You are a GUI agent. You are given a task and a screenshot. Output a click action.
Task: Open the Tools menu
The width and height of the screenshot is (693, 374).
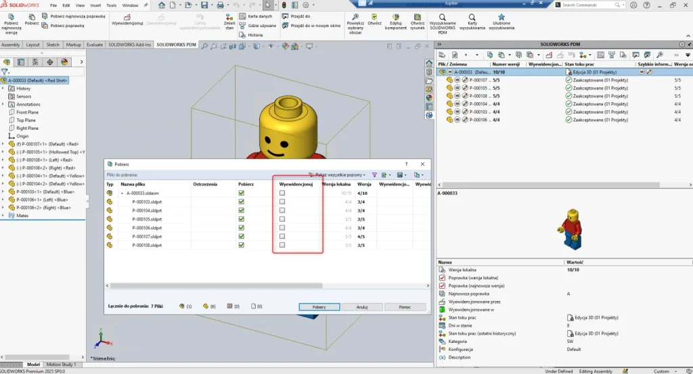tap(112, 5)
